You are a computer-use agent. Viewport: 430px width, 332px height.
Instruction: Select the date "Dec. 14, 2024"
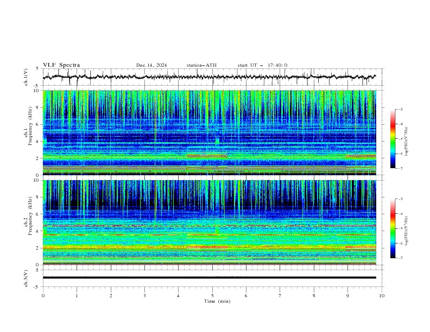coord(151,65)
